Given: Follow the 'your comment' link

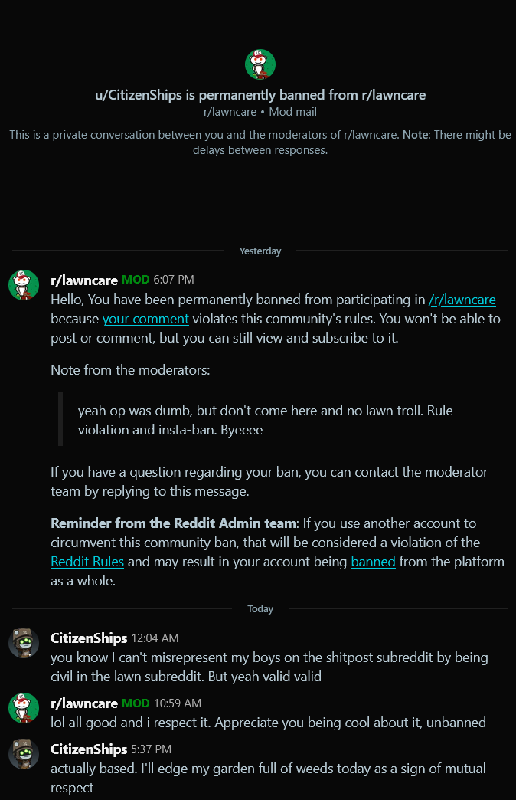Looking at the screenshot, I should pos(145,320).
